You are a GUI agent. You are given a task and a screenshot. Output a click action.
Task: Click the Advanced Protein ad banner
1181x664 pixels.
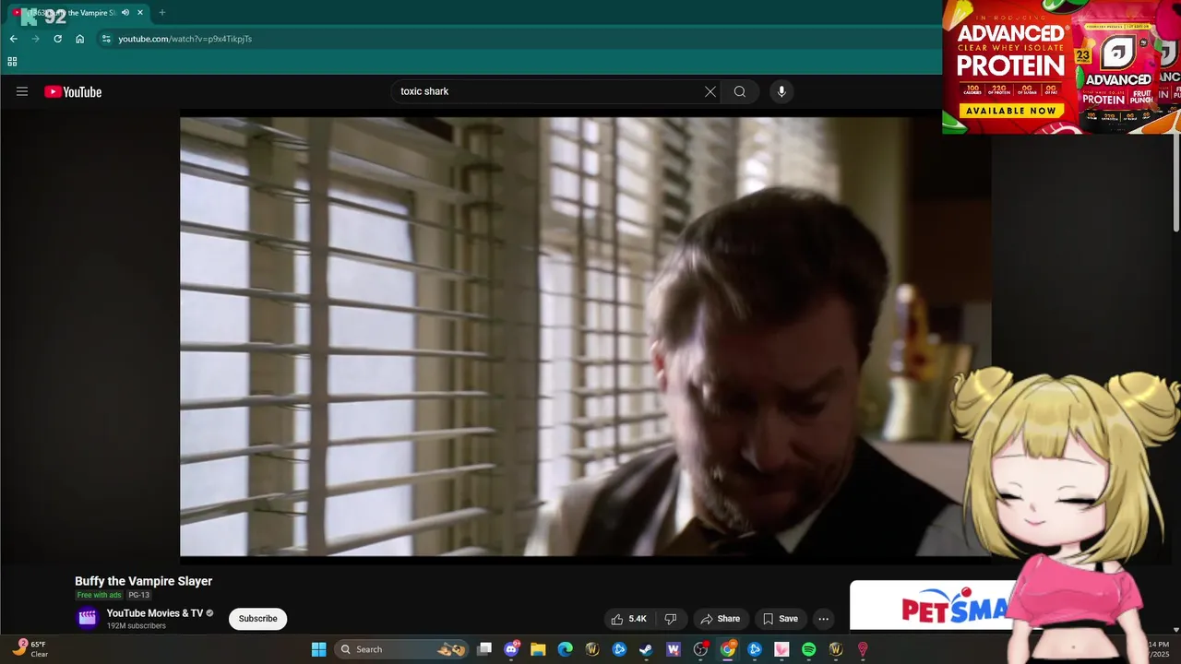coord(1061,66)
